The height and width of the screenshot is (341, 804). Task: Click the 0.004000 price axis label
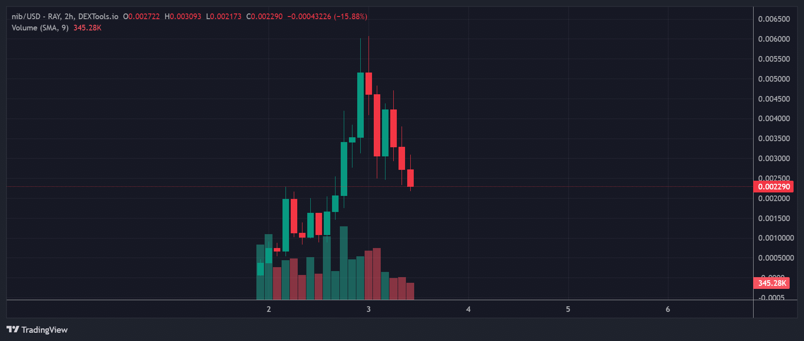click(774, 119)
